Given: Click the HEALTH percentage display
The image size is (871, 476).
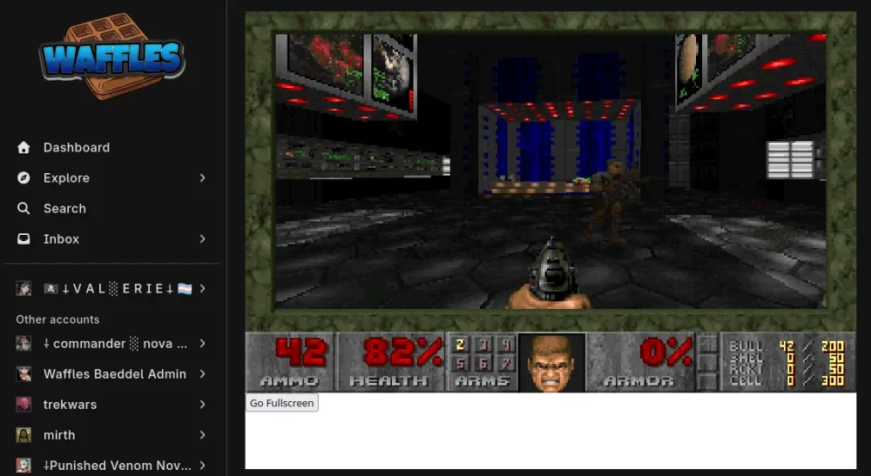Looking at the screenshot, I should (391, 362).
